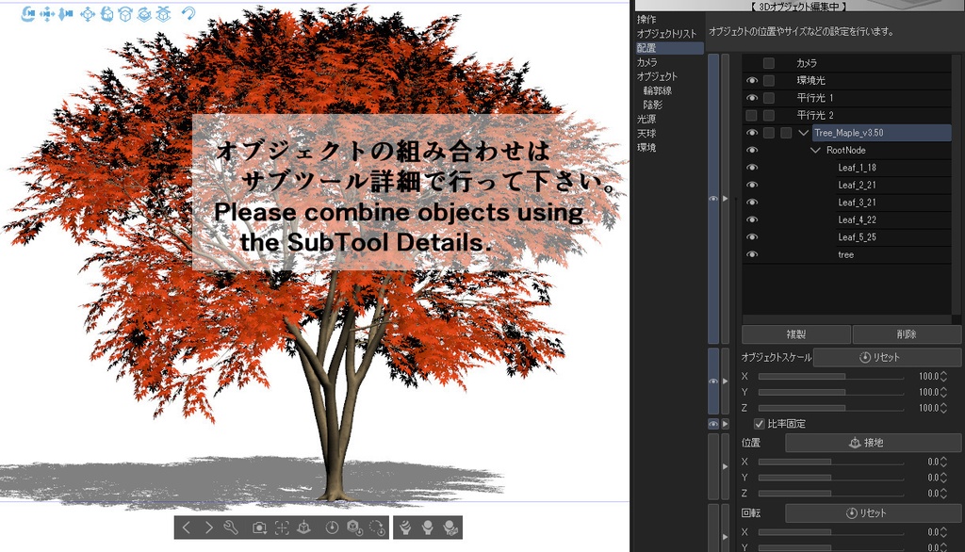
Task: Collapse the RootNode group
Action: 815,150
